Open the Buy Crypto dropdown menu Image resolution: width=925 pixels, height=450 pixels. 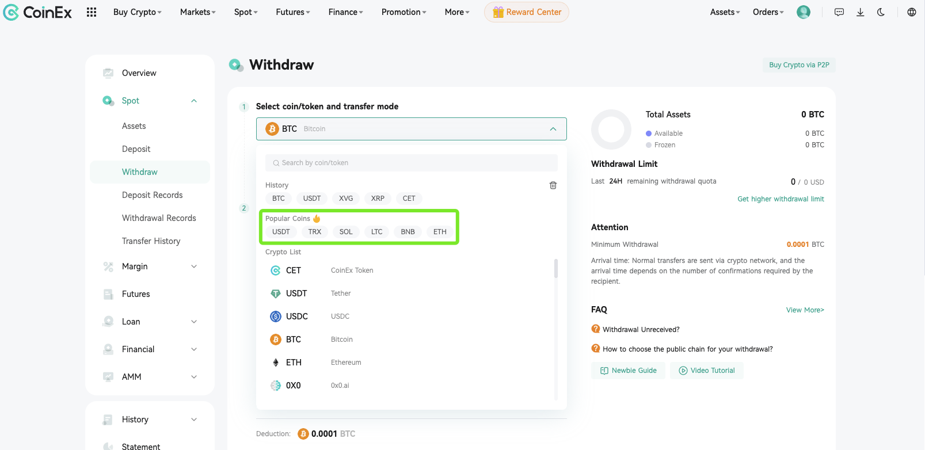tap(137, 12)
